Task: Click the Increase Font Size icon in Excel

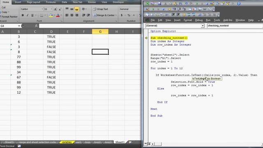Action: (55, 9)
